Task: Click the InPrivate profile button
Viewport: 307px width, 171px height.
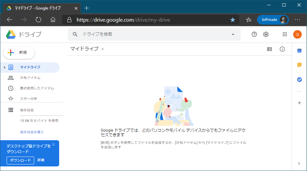Action: point(273,20)
